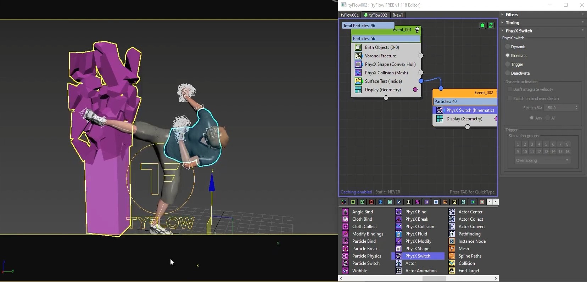Click the green refresh simulation icon
This screenshot has width=587, height=282.
pyautogui.click(x=491, y=26)
